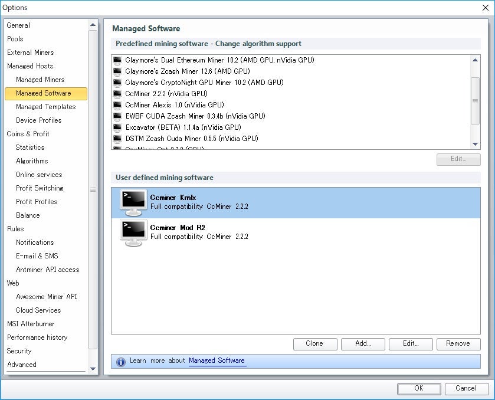Open the Managed Software help link
This screenshot has width=495, height=400.
click(217, 360)
